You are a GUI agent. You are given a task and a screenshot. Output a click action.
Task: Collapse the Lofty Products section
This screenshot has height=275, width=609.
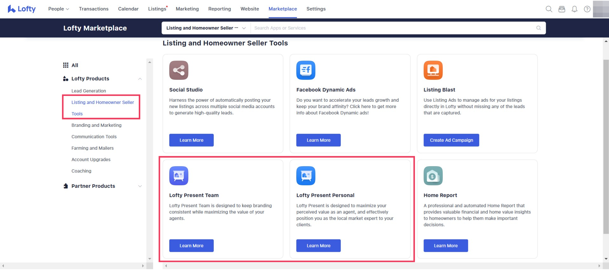[140, 79]
